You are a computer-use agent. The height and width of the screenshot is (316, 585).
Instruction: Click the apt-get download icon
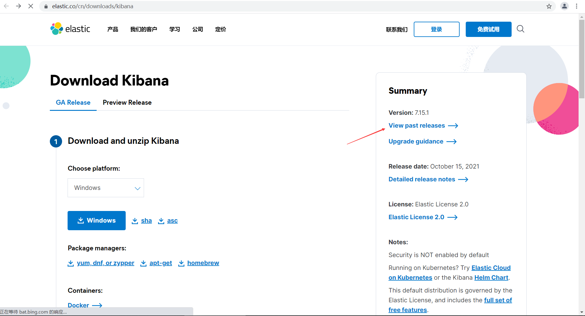(143, 263)
